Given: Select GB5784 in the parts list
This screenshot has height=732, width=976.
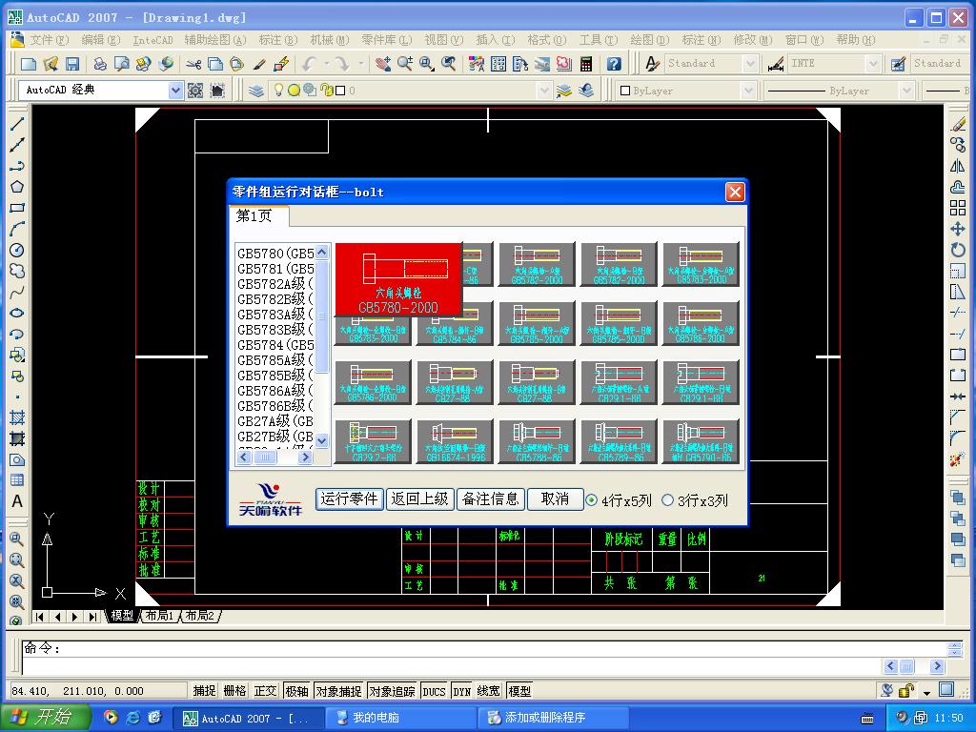Looking at the screenshot, I should (x=275, y=345).
